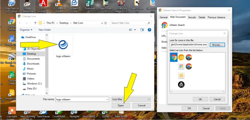The width and height of the screenshot is (250, 120).
Task: Open the Organize menu
Action: tap(26, 30)
